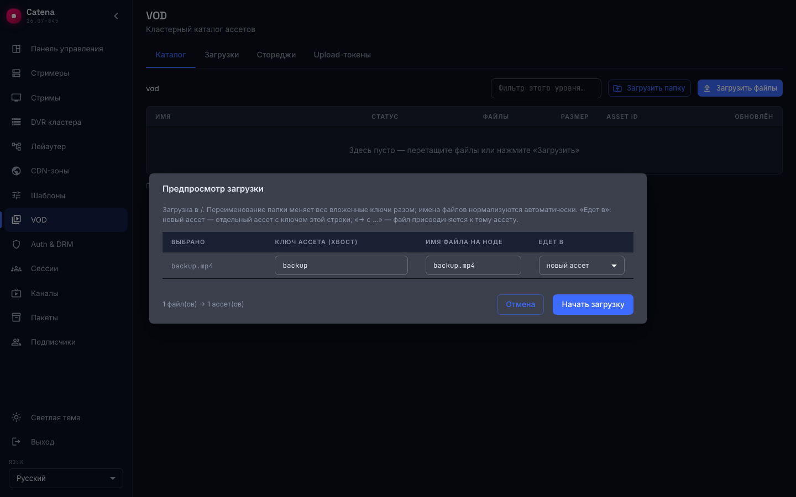Click Выход to log out
This screenshot has width=796, height=497.
click(66, 442)
